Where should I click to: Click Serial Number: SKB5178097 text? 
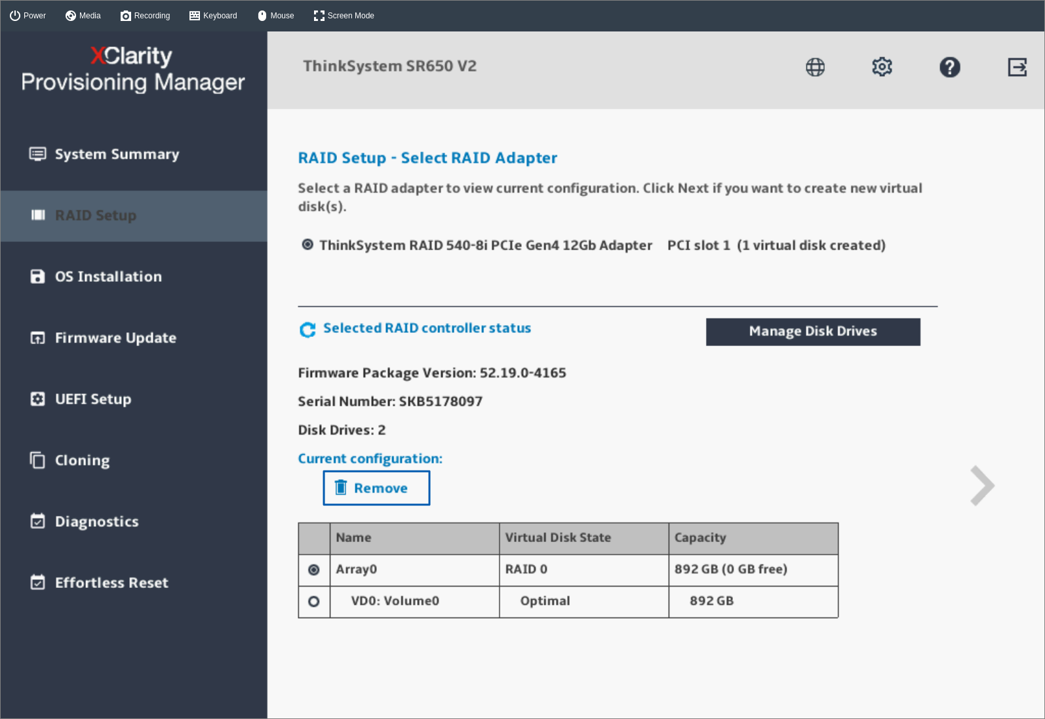pos(390,402)
